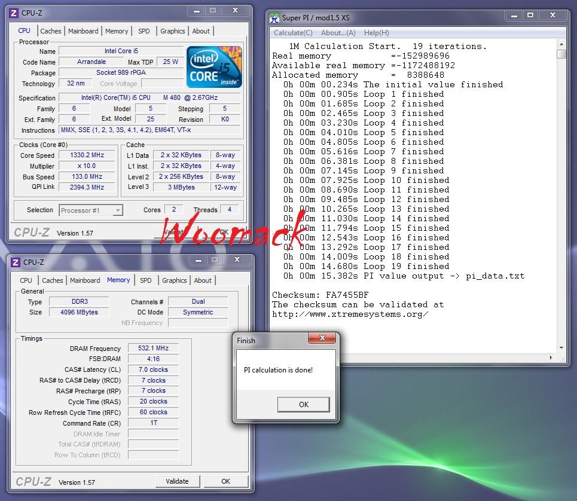Screen dimensions: 577x501
Task: Click the Intel Core i5 logo badge
Action: tap(214, 67)
